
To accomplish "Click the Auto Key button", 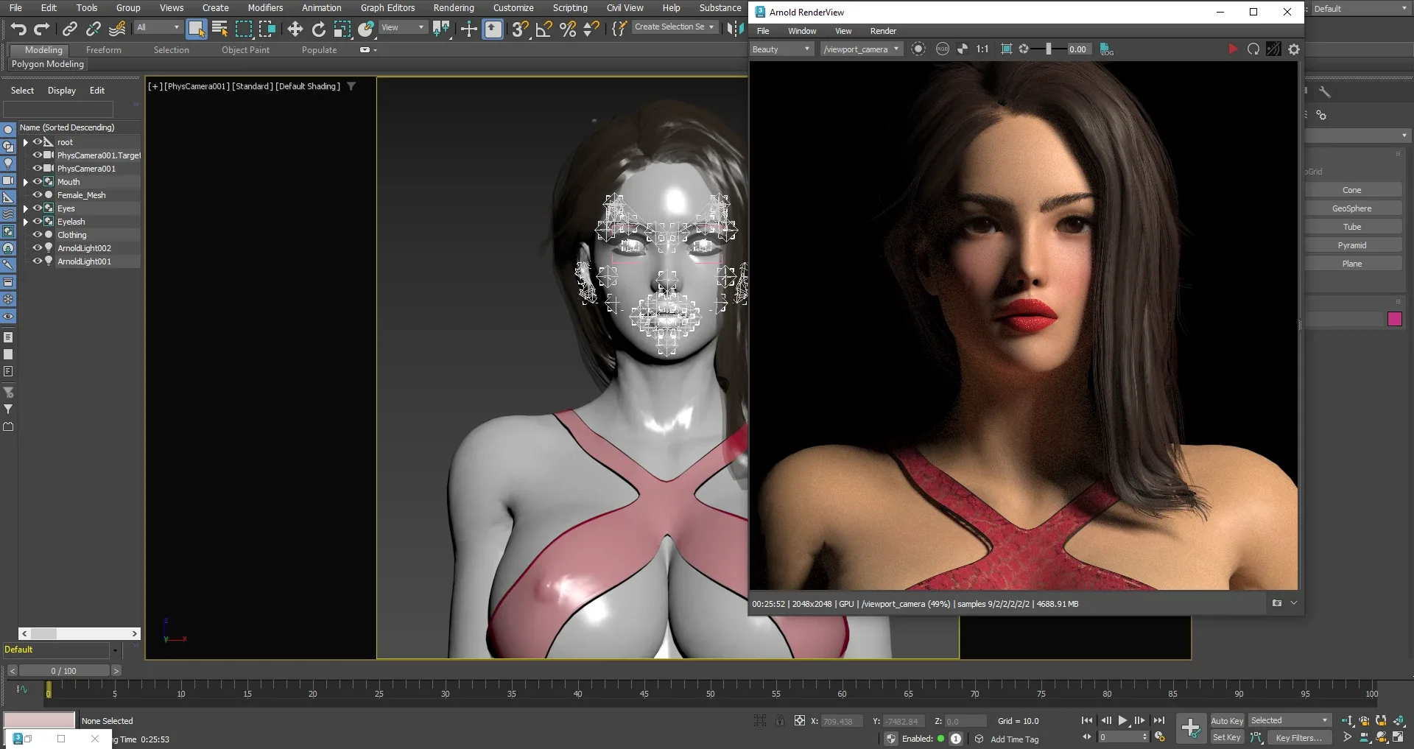I will pyautogui.click(x=1227, y=721).
